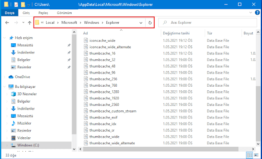Click the Back navigation arrow
Viewport: 262px width, 159px height.
click(x=7, y=22)
